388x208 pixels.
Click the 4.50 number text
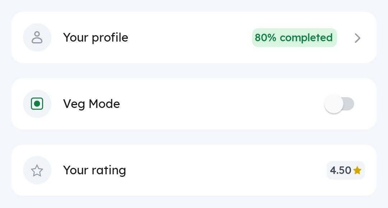click(x=340, y=170)
